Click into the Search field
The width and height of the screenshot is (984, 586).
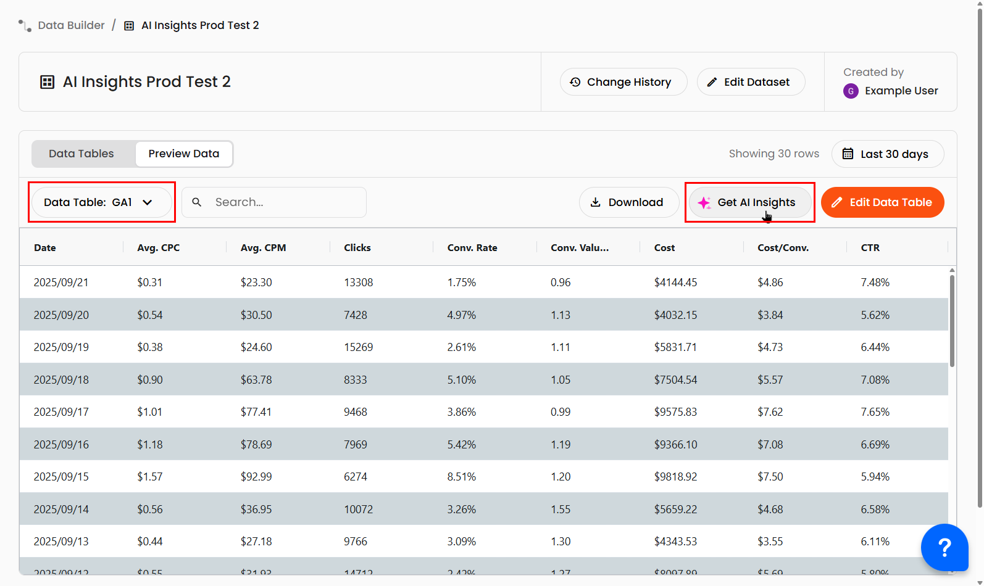click(284, 202)
